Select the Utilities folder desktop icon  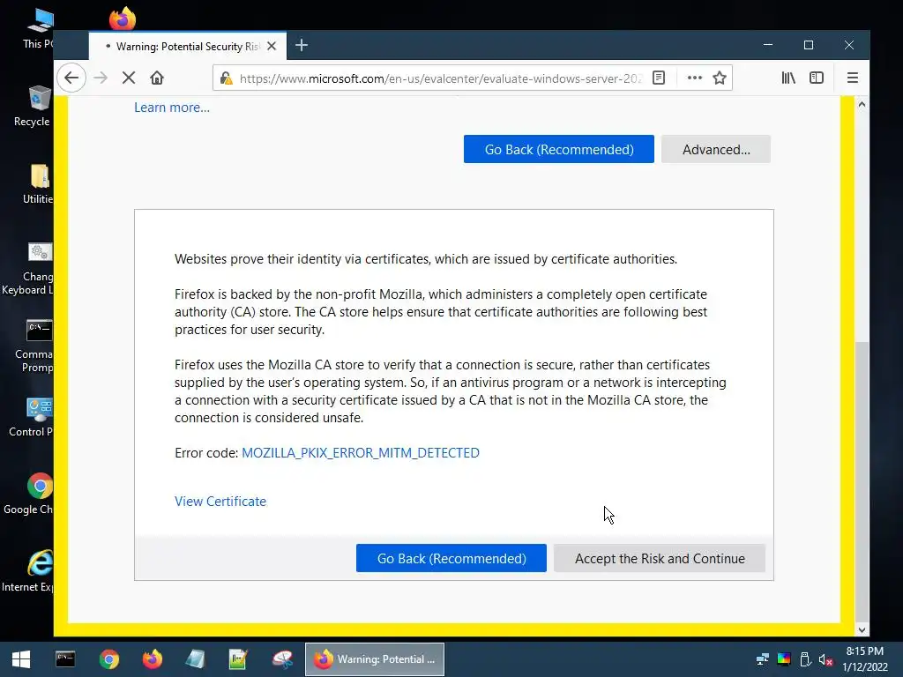37,184
